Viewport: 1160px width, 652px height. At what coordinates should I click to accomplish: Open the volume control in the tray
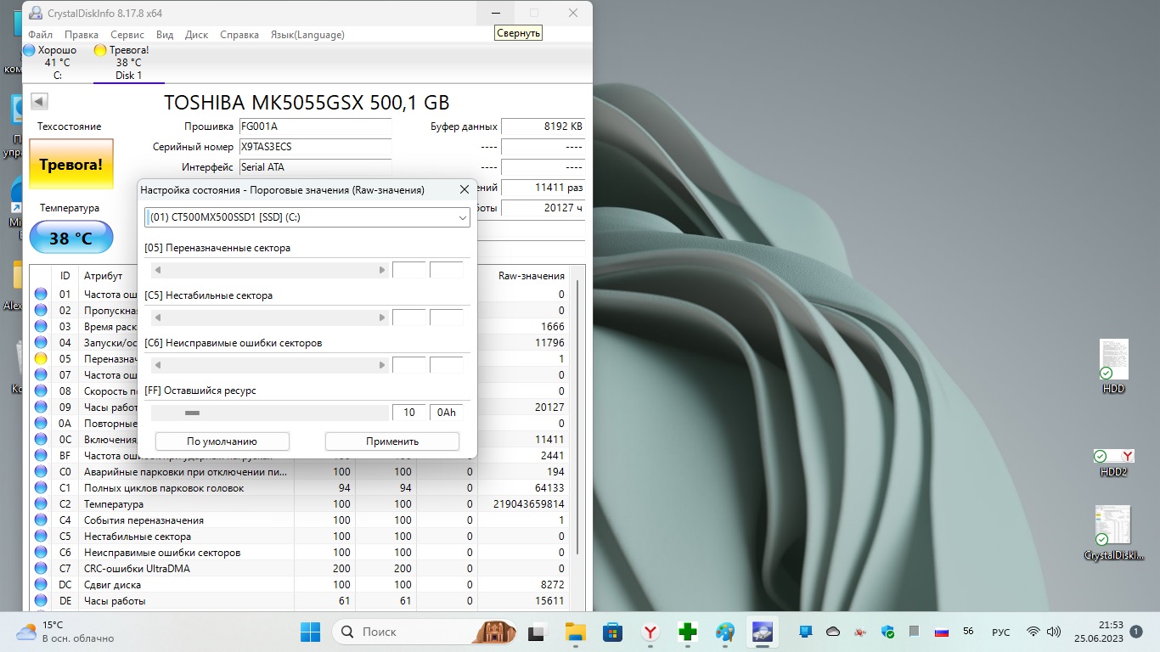coord(1054,632)
